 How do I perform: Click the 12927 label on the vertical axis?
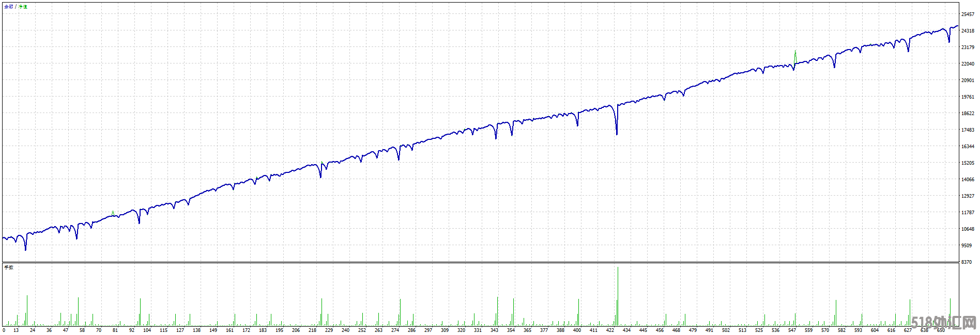(x=968, y=196)
